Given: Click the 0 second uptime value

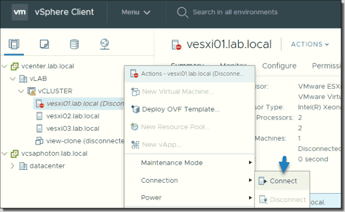Looking at the screenshot, I should click(313, 159).
